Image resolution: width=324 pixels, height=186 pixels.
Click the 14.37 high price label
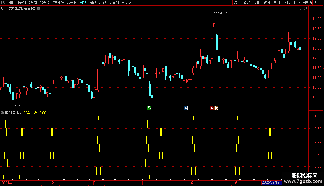coord(222,13)
